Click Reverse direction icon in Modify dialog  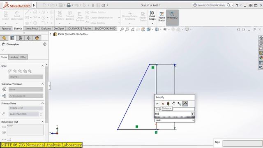click(173, 104)
